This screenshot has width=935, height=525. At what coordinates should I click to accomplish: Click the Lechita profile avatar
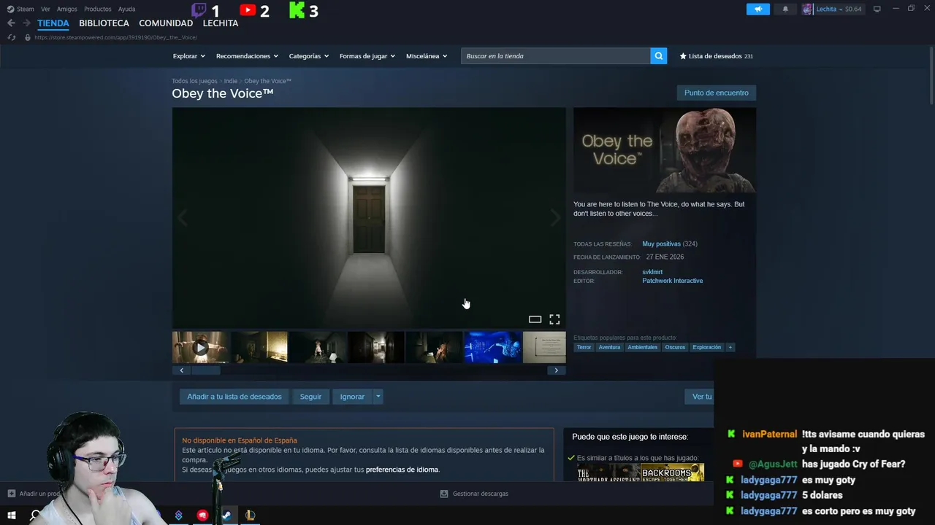coord(807,9)
